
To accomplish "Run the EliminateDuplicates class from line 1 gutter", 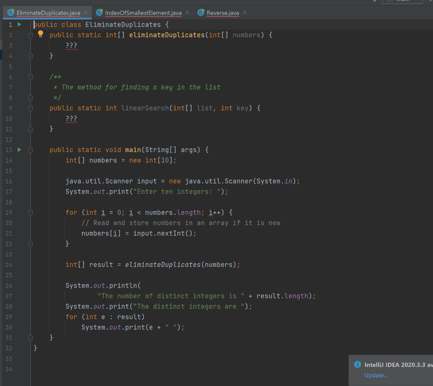I will 19,24.
